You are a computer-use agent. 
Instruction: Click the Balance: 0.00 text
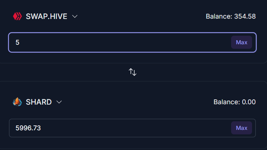(x=234, y=102)
